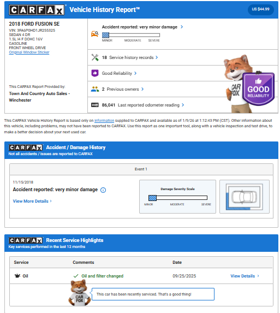280x313 pixels.
Task: Open View Details for the oil service
Action: [245, 276]
